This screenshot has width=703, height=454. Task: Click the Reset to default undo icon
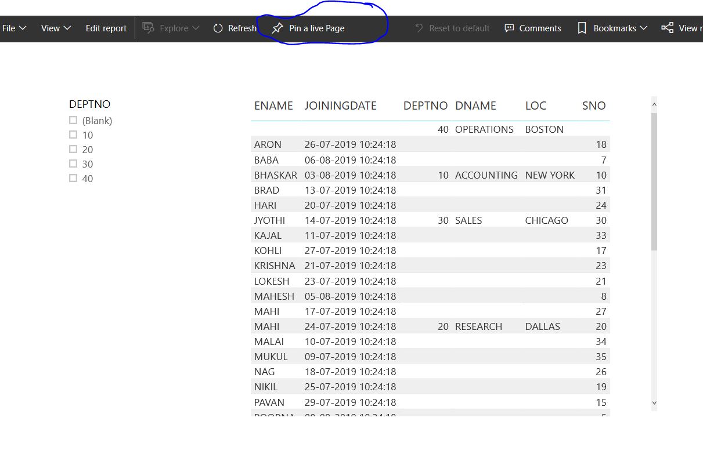(x=419, y=28)
